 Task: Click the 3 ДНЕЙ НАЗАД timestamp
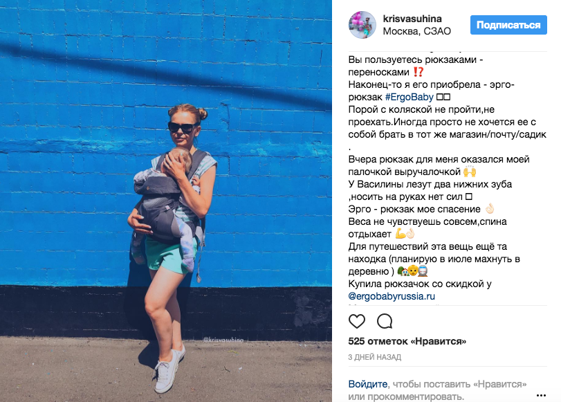[375, 357]
